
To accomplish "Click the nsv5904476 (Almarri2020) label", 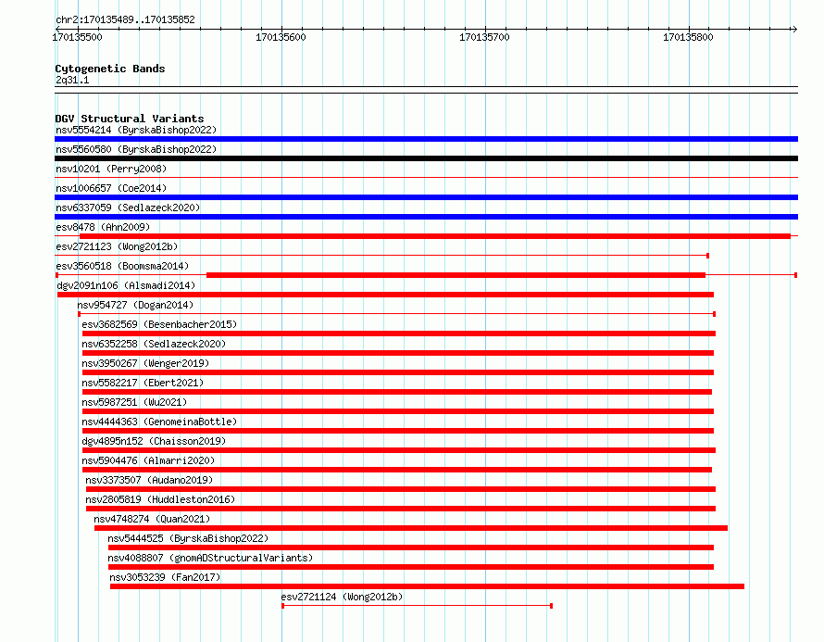I will [148, 460].
